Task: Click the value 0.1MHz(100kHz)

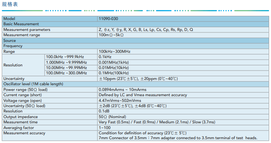Action: [114, 73]
